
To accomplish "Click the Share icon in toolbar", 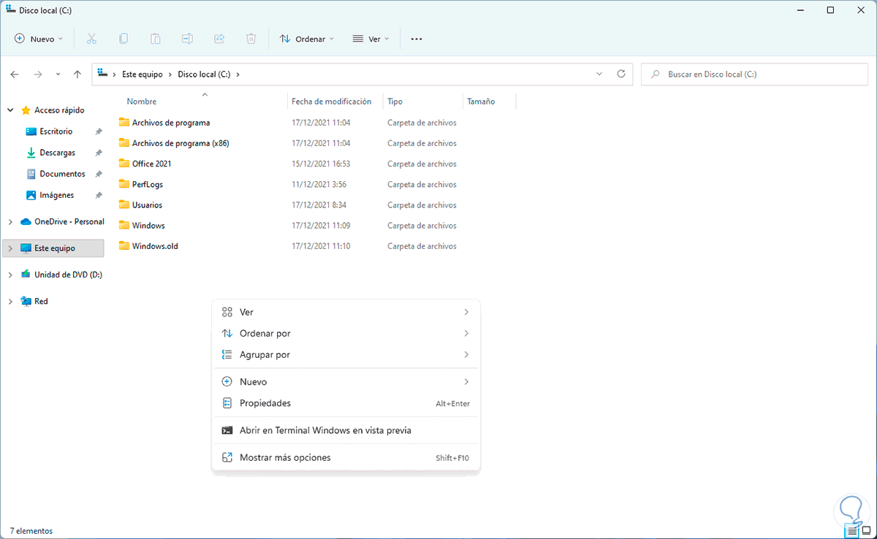I will [219, 39].
